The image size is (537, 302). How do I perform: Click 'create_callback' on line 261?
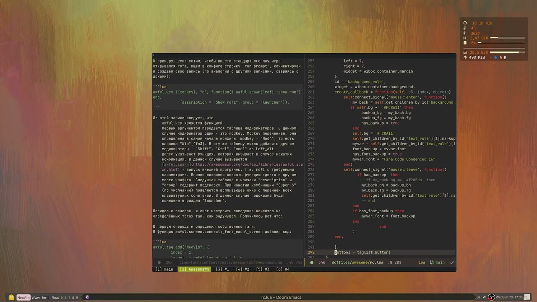[351, 92]
